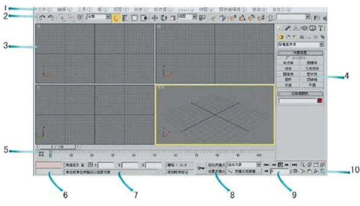Enable the AutoGrid checkbox
Viewport: 360px width, 206px height.
click(287, 58)
